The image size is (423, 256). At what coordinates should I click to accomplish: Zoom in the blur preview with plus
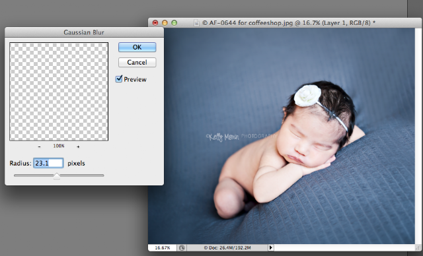coord(78,146)
